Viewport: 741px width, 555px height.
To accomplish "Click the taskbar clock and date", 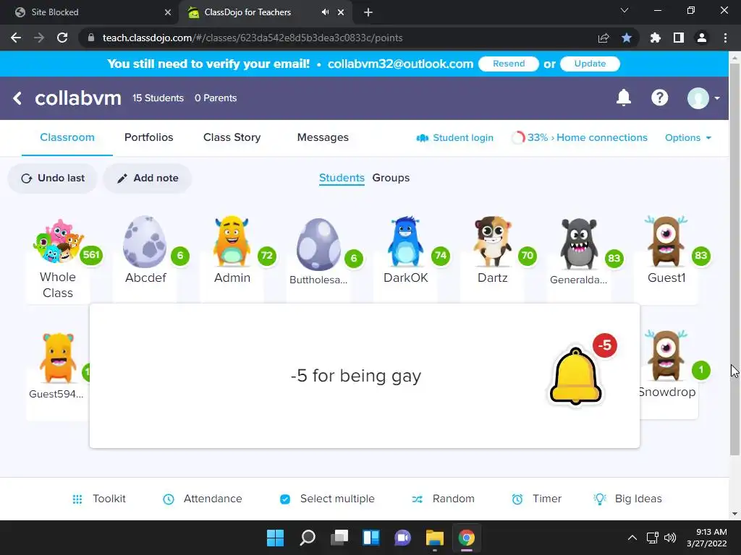I will pos(706,538).
